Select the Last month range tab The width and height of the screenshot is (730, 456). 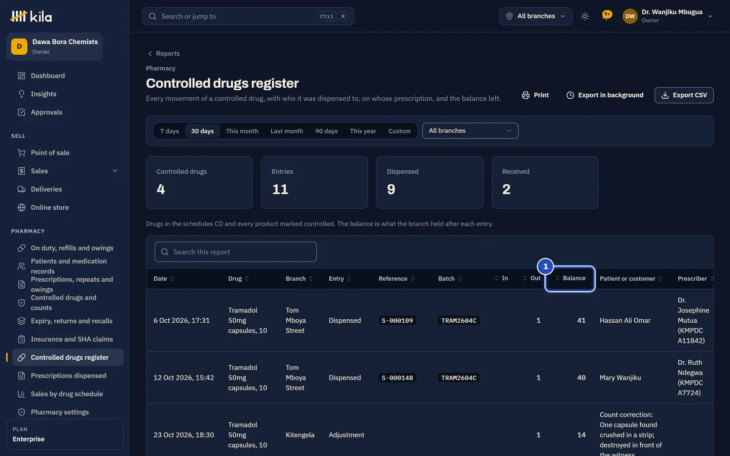tap(287, 131)
